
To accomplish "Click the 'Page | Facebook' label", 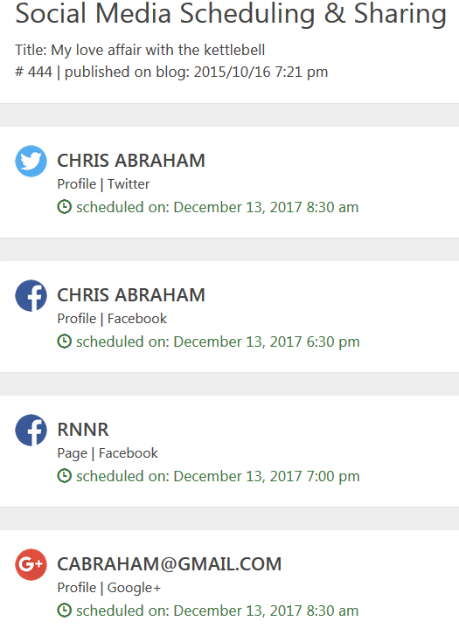I will (108, 453).
